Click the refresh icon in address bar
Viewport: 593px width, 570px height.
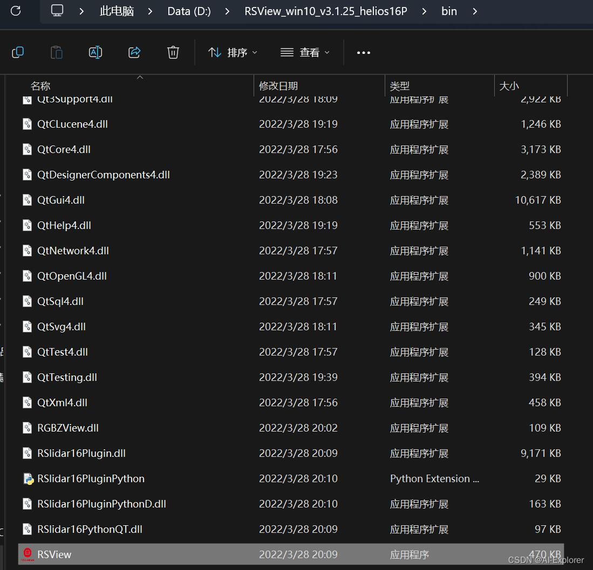coord(16,11)
